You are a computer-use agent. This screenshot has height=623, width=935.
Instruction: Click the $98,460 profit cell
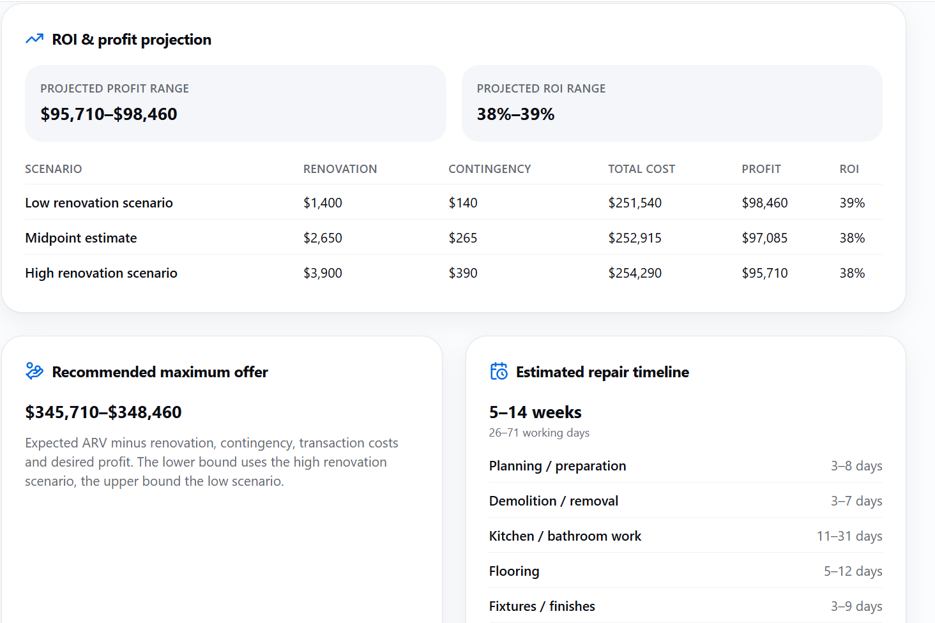point(764,203)
